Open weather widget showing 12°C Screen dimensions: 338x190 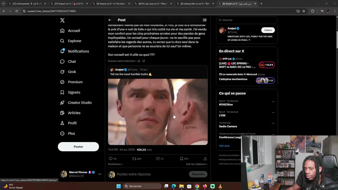(x=13, y=186)
